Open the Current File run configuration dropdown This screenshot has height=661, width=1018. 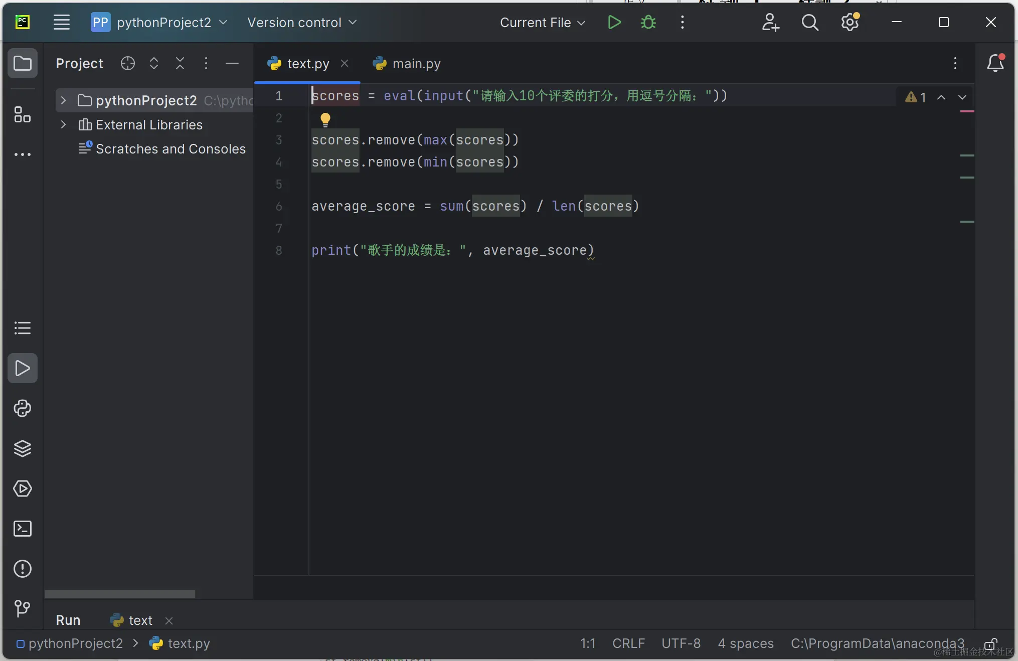[x=543, y=23]
